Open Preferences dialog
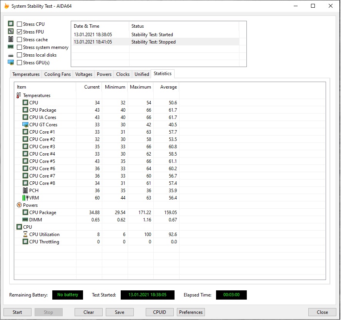This screenshot has height=320, width=341. 191,312
